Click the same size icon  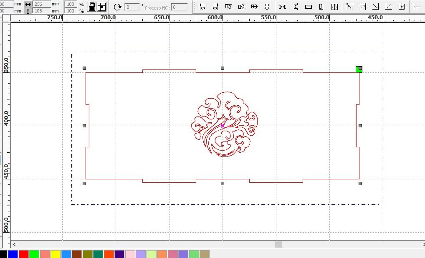pos(334,7)
